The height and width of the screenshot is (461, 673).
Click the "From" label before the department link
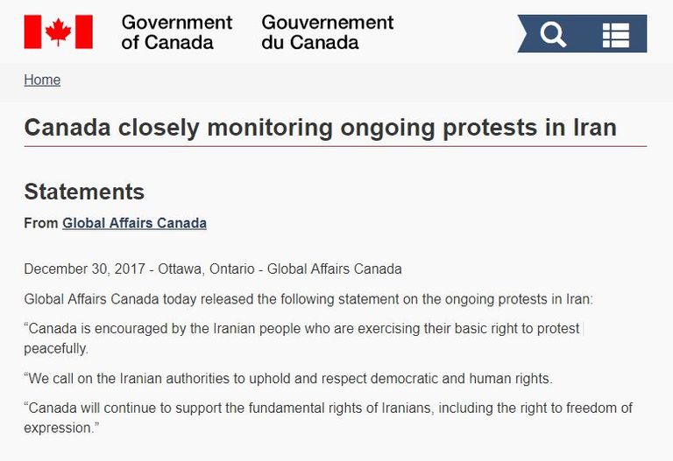41,223
